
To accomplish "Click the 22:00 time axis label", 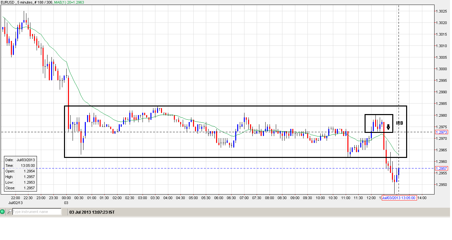I will tap(16, 198).
